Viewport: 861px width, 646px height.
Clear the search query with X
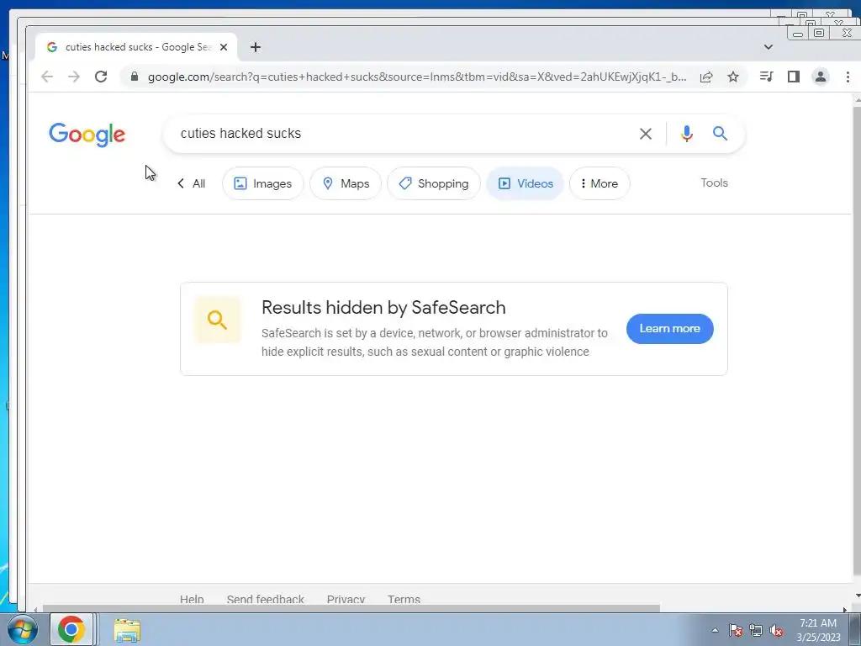646,134
